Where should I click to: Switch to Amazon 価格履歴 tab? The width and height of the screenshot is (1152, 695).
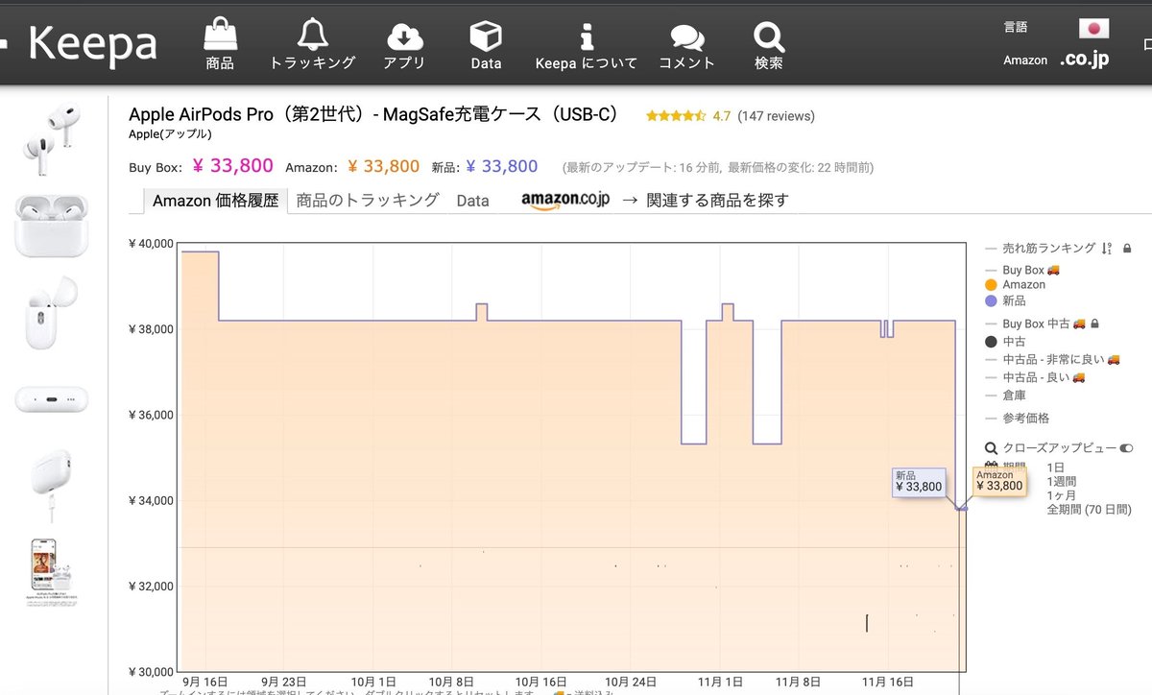215,201
